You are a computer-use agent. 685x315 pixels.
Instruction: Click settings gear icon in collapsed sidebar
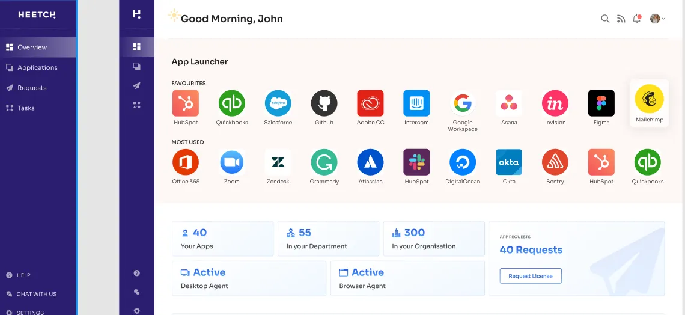(137, 311)
